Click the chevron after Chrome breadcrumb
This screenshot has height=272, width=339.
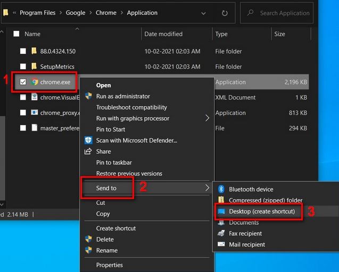[122, 13]
